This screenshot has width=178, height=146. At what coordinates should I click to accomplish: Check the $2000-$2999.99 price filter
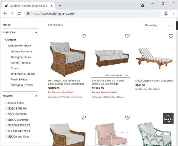coord(7,125)
